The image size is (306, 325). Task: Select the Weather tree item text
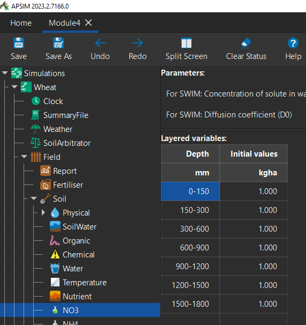[x=58, y=129]
